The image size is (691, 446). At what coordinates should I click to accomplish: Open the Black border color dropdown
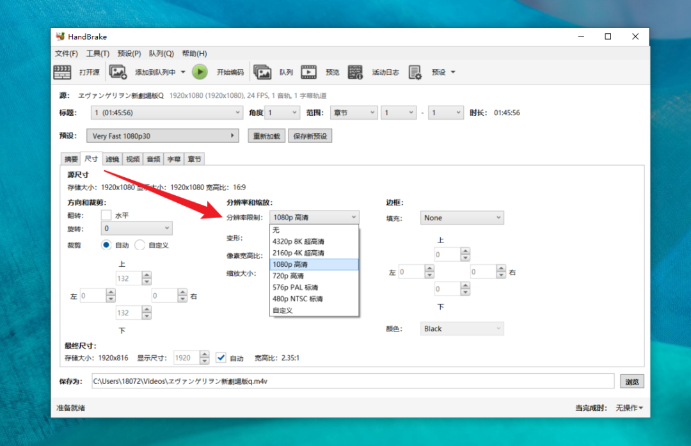(462, 329)
